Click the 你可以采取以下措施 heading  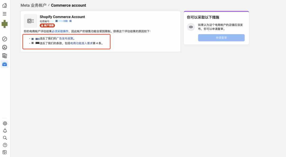pyautogui.click(x=203, y=17)
